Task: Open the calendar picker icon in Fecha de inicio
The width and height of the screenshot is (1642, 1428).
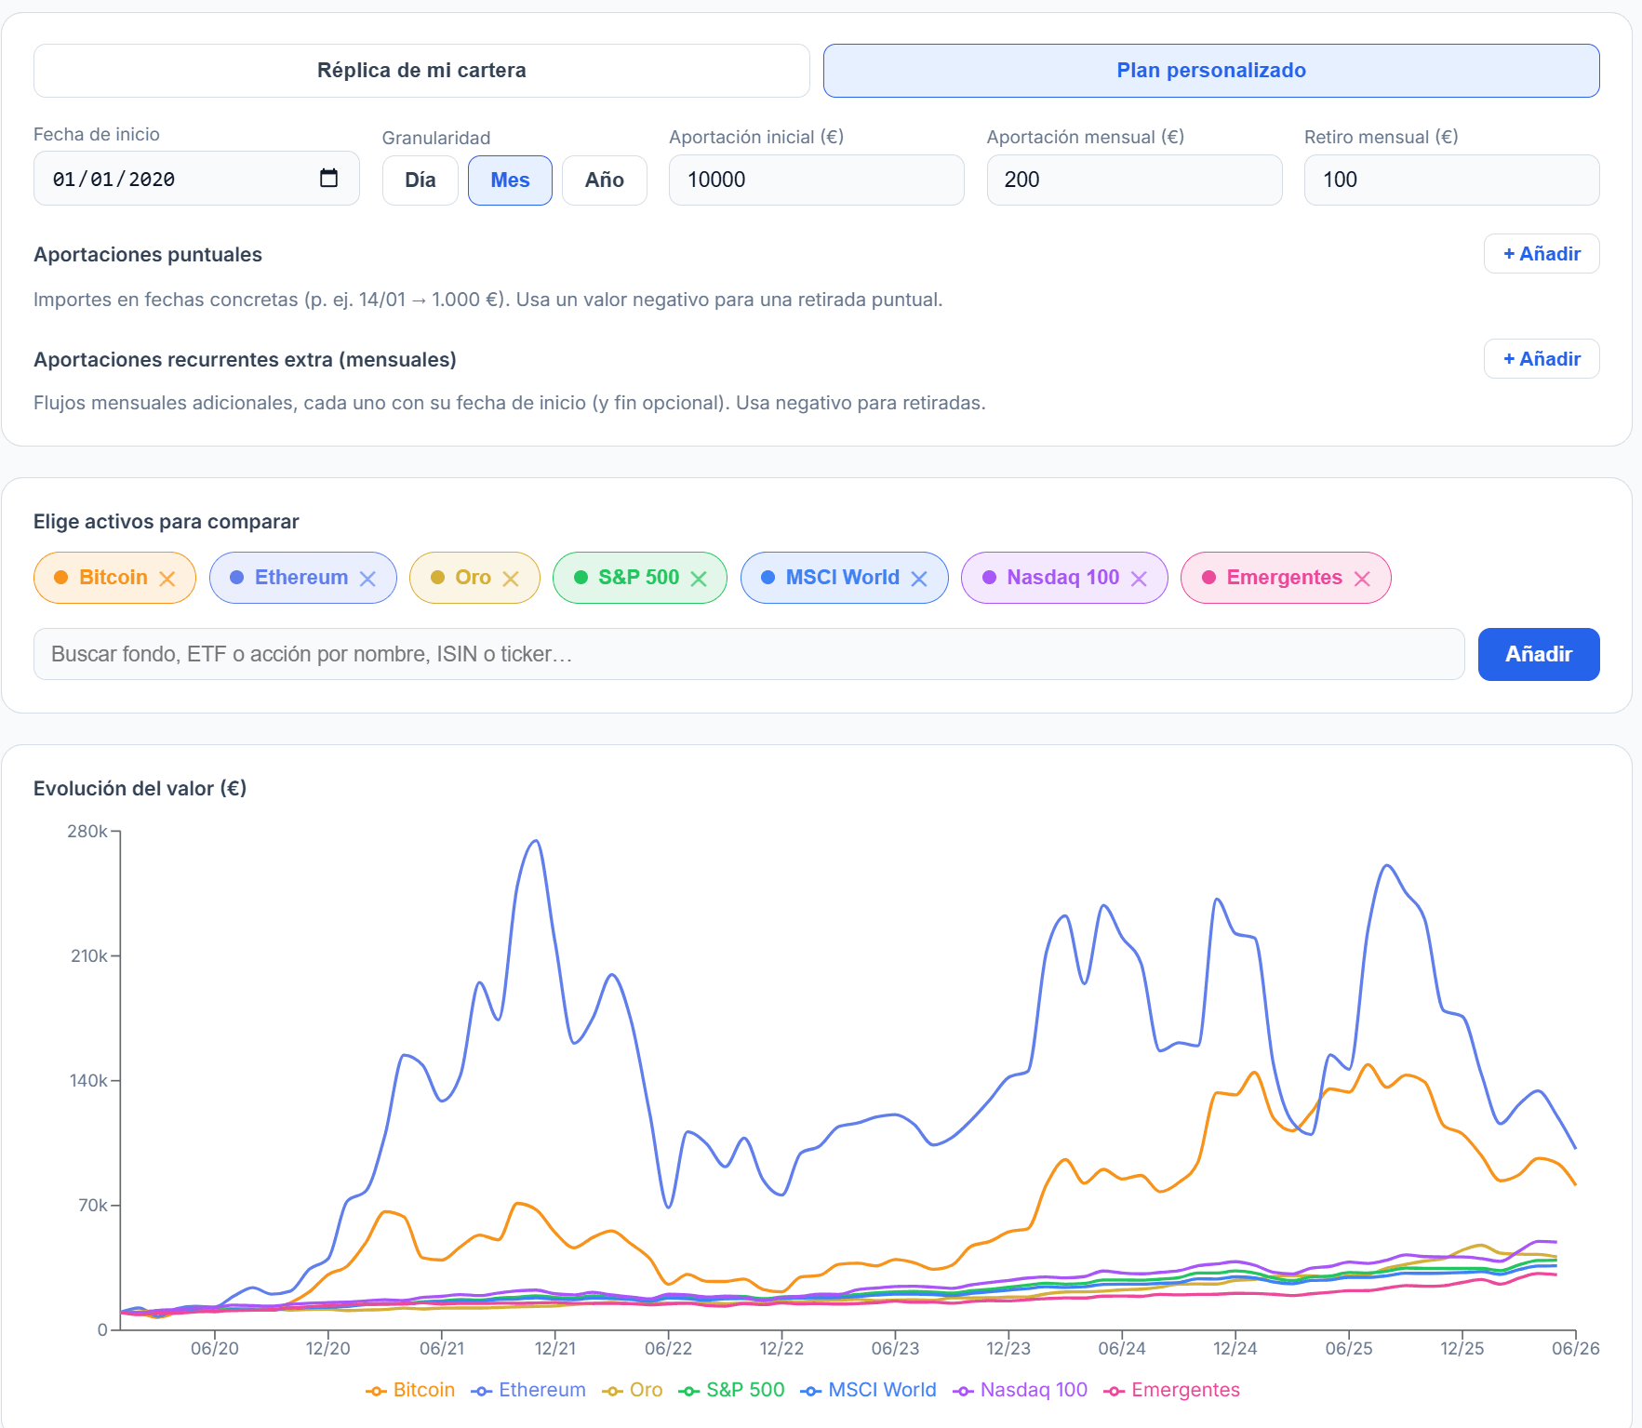Action: click(x=328, y=178)
